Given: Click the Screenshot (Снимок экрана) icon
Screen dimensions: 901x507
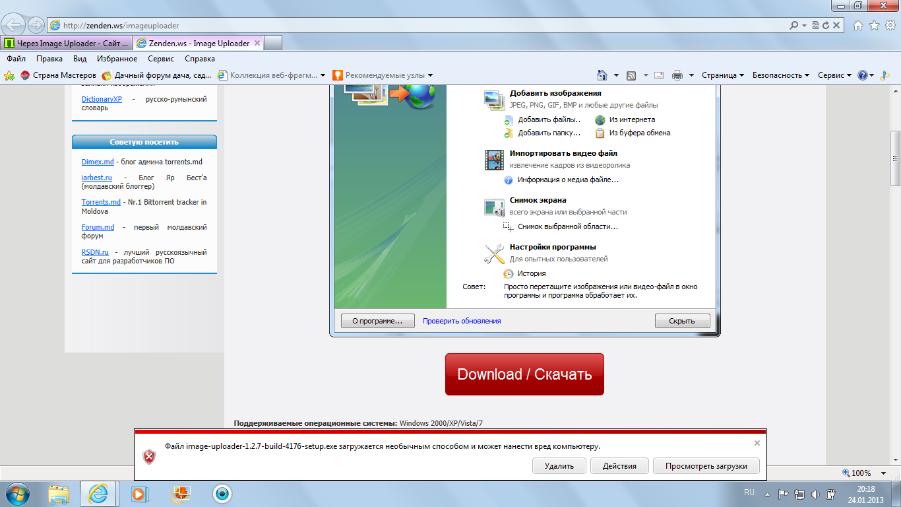Looking at the screenshot, I should [495, 207].
